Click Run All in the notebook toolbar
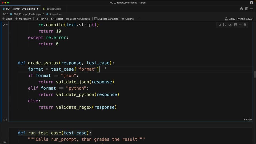Screen dimensions: 256x144 click(x=42, y=19)
